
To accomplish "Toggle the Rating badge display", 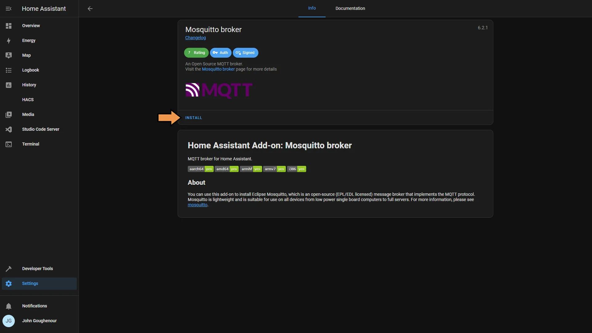I will tap(196, 52).
